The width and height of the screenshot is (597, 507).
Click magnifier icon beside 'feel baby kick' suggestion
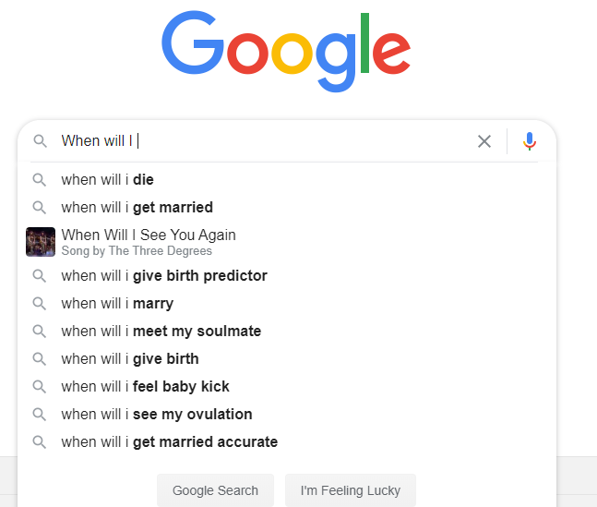pyautogui.click(x=40, y=387)
